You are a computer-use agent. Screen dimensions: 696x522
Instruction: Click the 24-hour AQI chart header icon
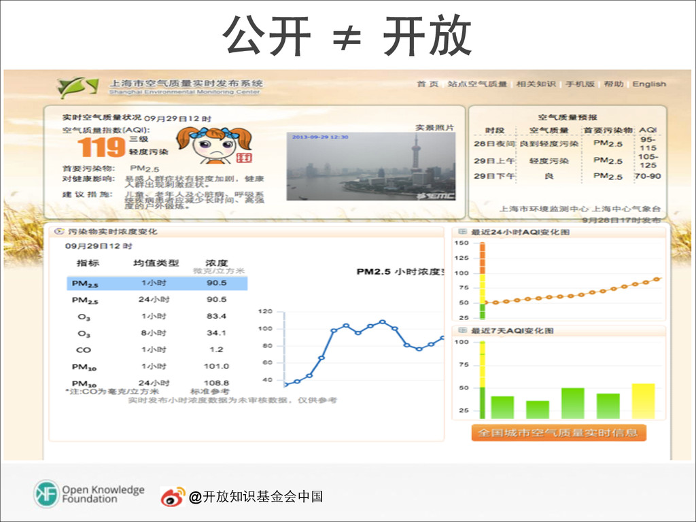coord(462,232)
